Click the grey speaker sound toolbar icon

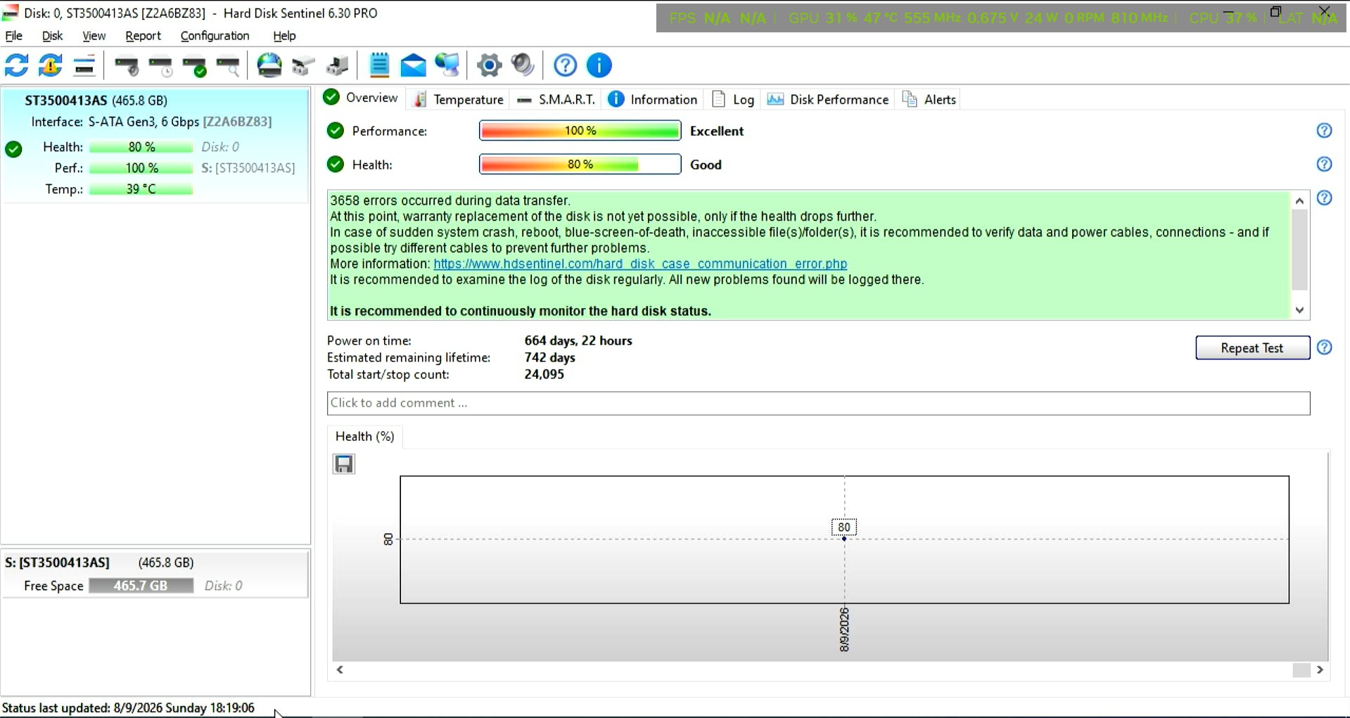(x=523, y=65)
